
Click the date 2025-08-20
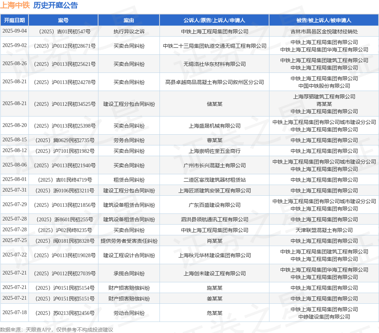pos(14,125)
